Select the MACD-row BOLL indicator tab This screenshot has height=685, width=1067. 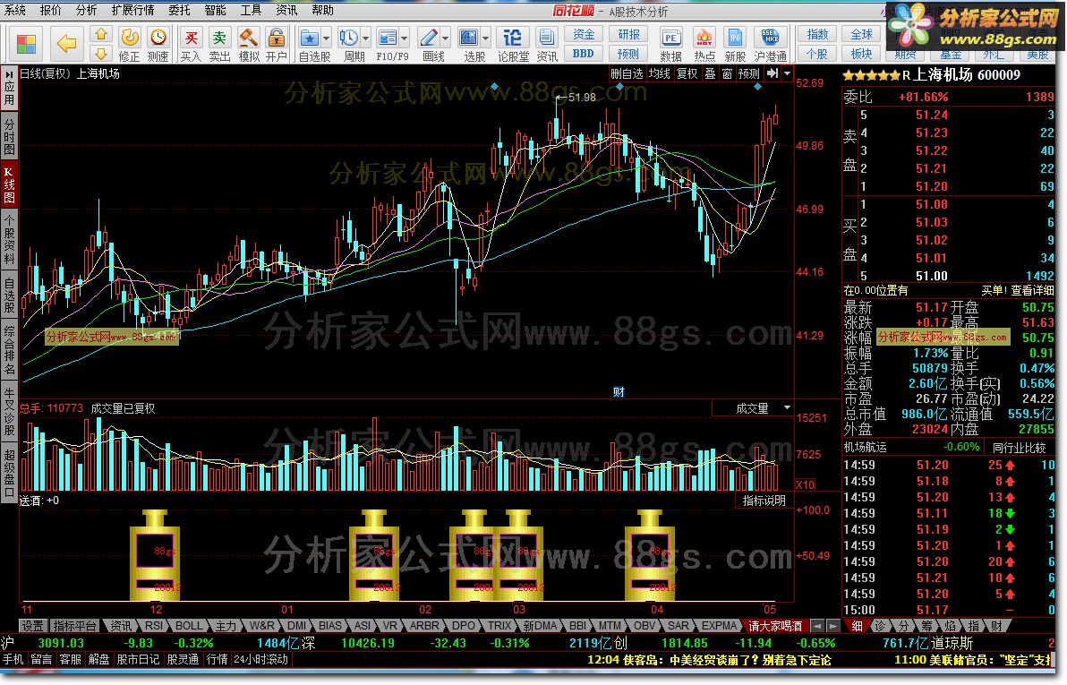[x=189, y=626]
